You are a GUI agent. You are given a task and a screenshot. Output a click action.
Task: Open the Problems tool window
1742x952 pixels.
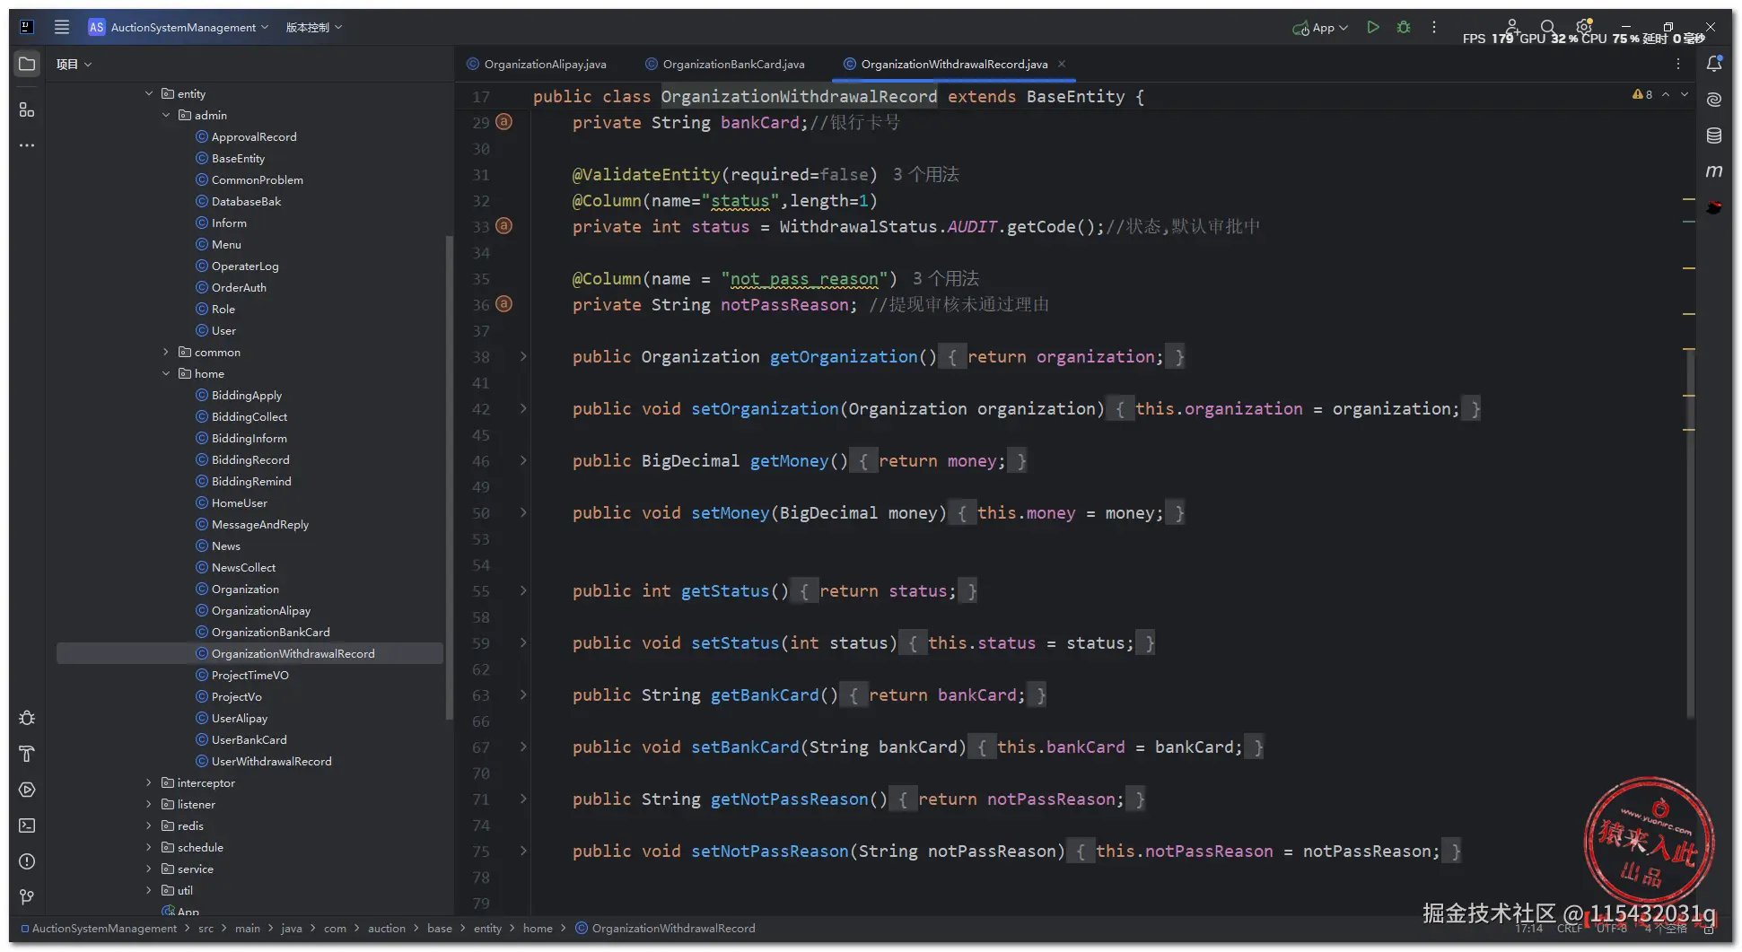click(x=27, y=861)
